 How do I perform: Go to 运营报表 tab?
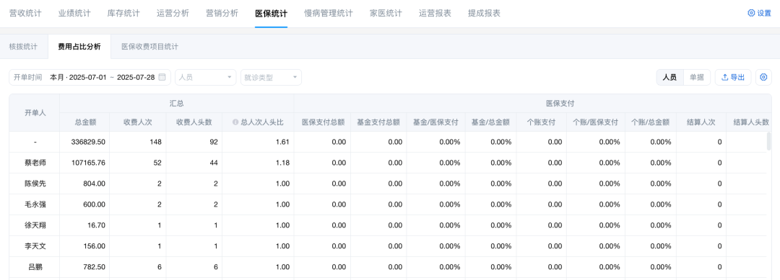click(x=435, y=14)
